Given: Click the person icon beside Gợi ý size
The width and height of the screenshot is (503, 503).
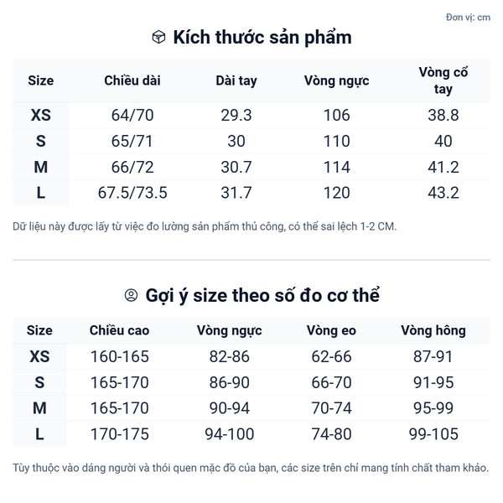Looking at the screenshot, I should tap(131, 295).
